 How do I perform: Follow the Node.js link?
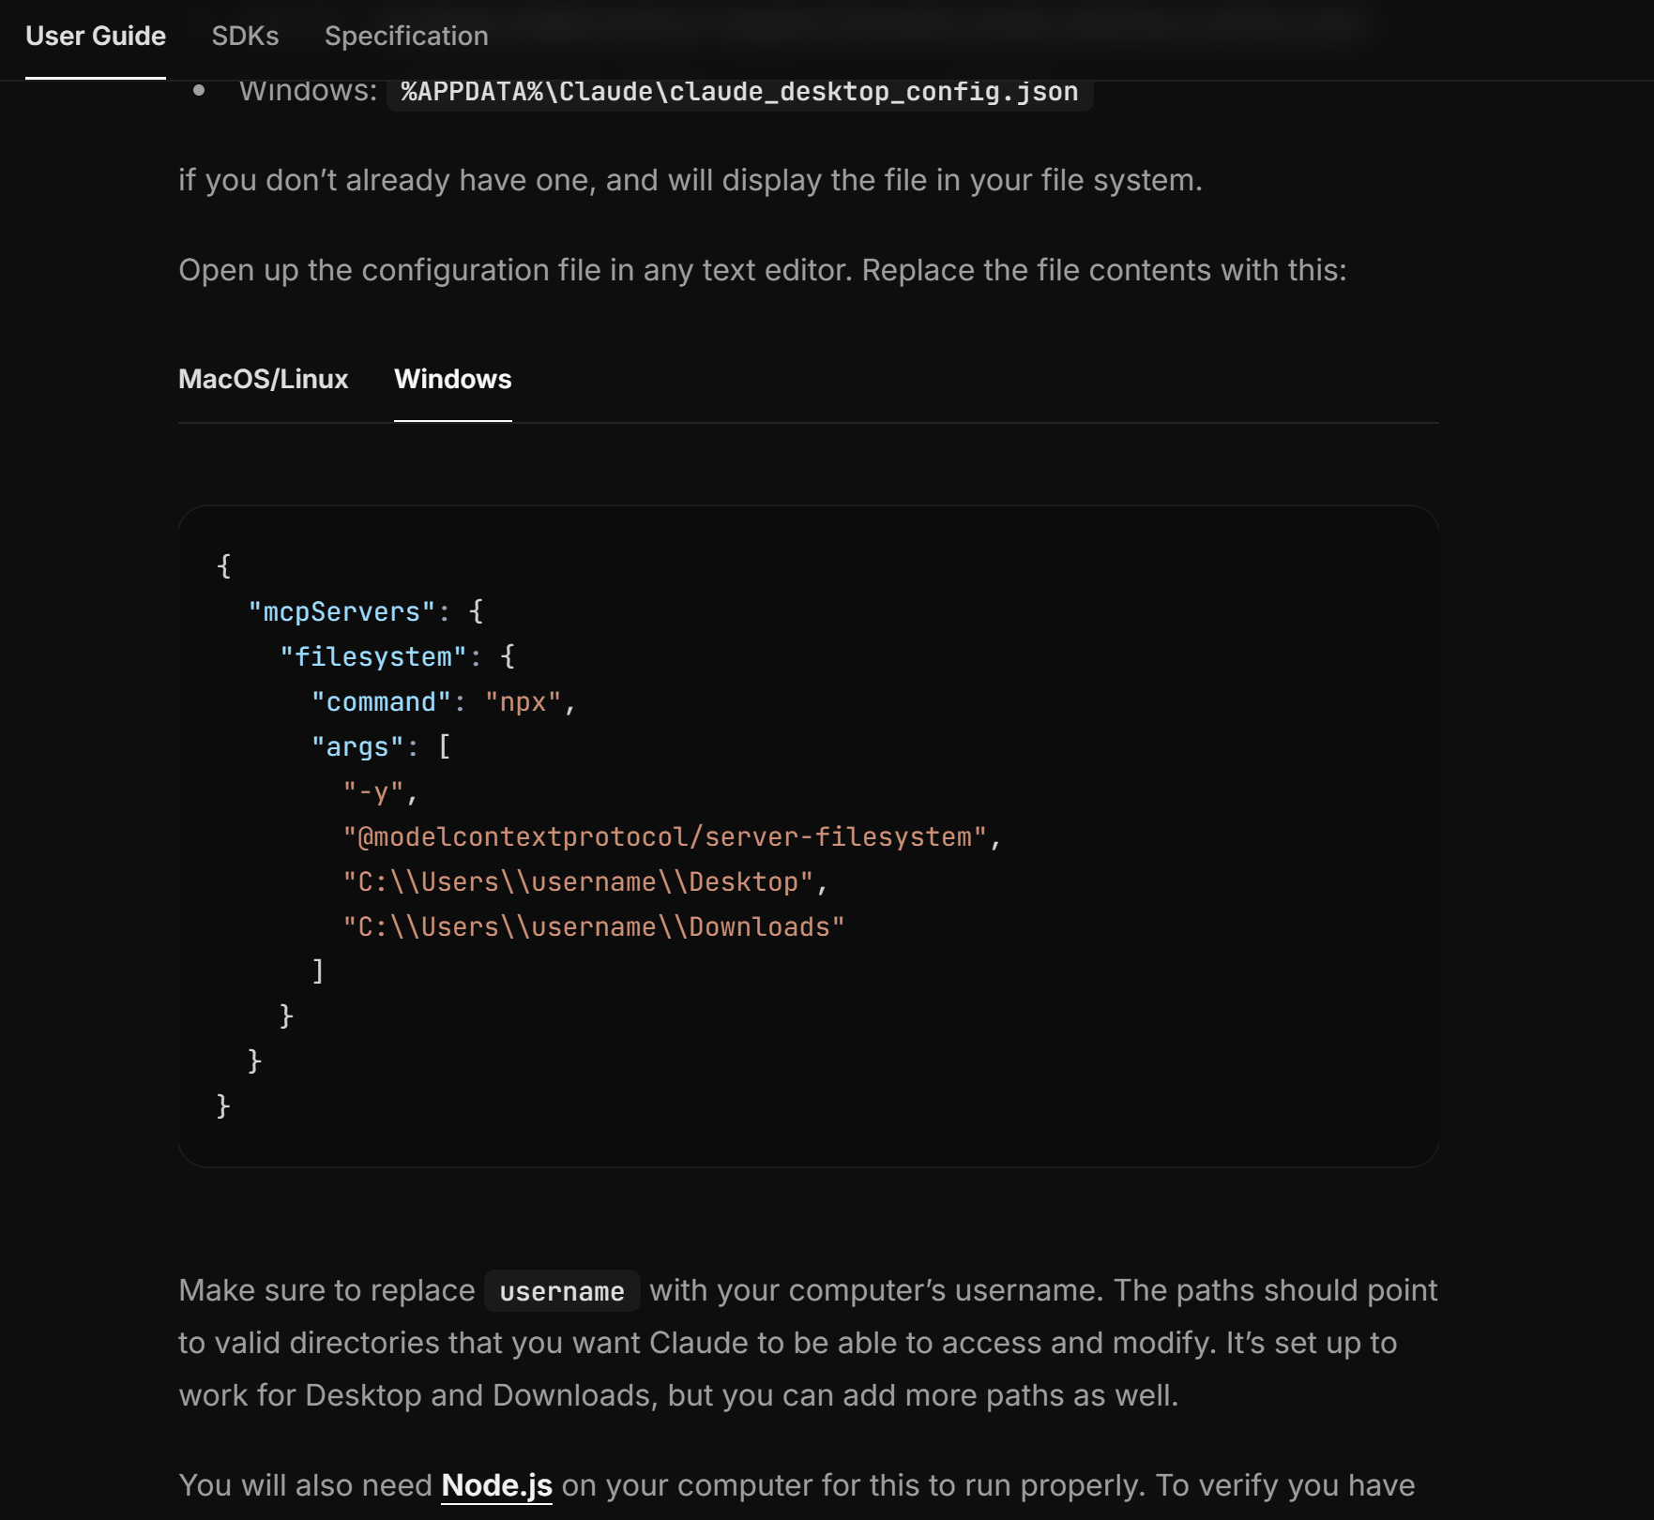point(496,1485)
